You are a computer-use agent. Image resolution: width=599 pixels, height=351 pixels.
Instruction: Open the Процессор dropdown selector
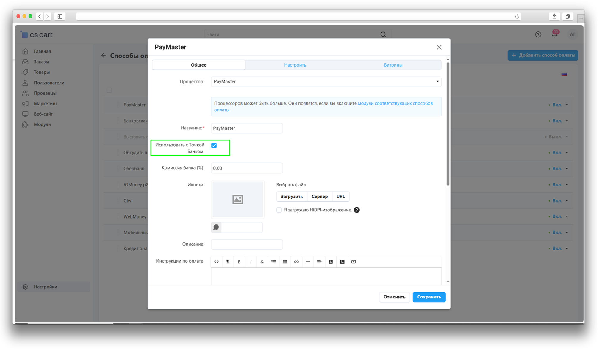pyautogui.click(x=326, y=82)
